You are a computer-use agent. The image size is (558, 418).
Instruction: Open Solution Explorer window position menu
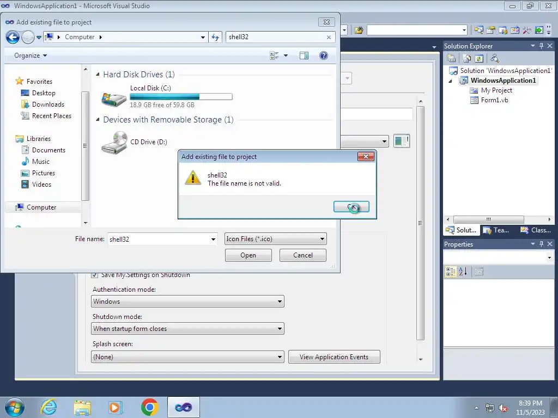pos(533,46)
